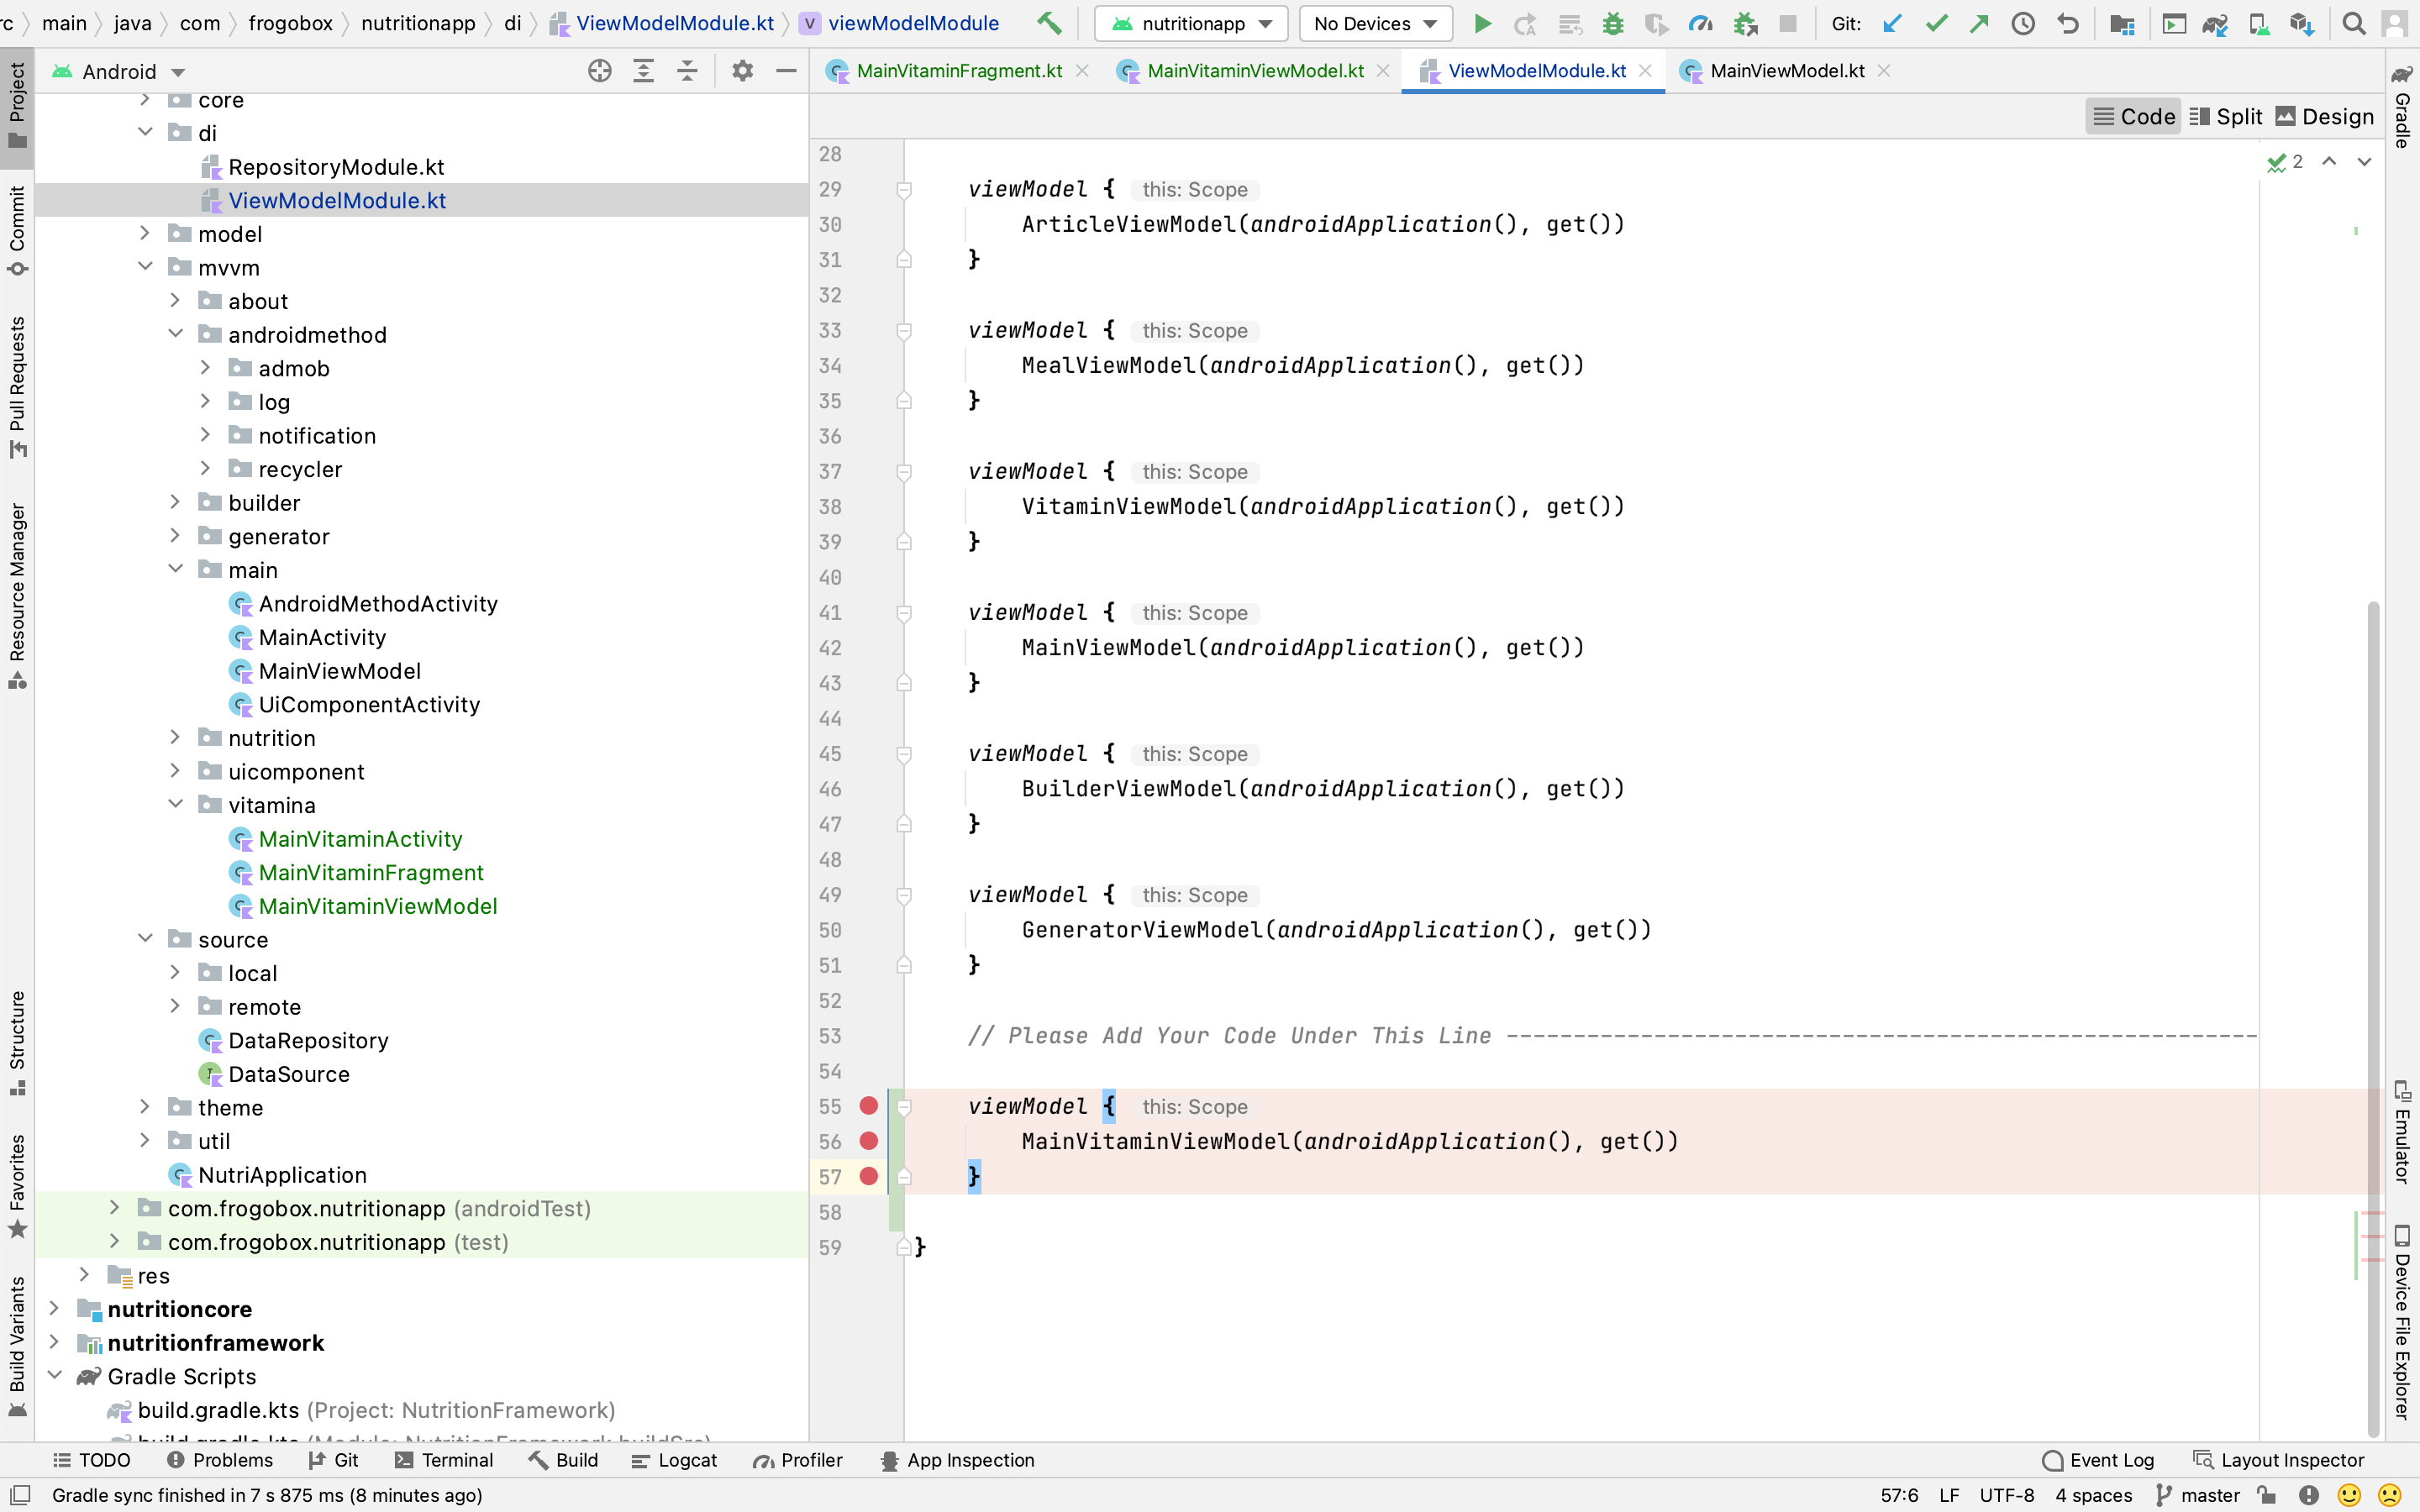2420x1512 pixels.
Task: Switch editor to Split view
Action: tap(2226, 117)
